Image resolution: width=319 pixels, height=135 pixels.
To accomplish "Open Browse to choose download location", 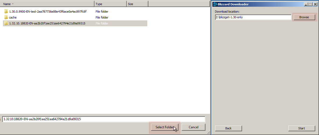I will 304,17.
